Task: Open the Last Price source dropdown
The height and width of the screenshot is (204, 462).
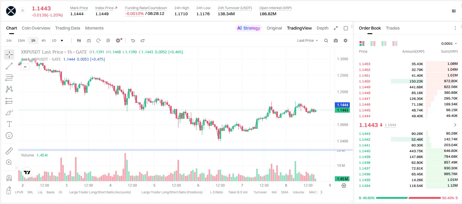Action: 308,40
